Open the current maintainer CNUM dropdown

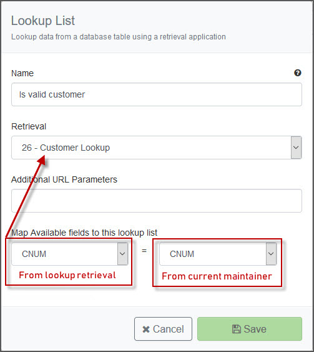point(218,254)
